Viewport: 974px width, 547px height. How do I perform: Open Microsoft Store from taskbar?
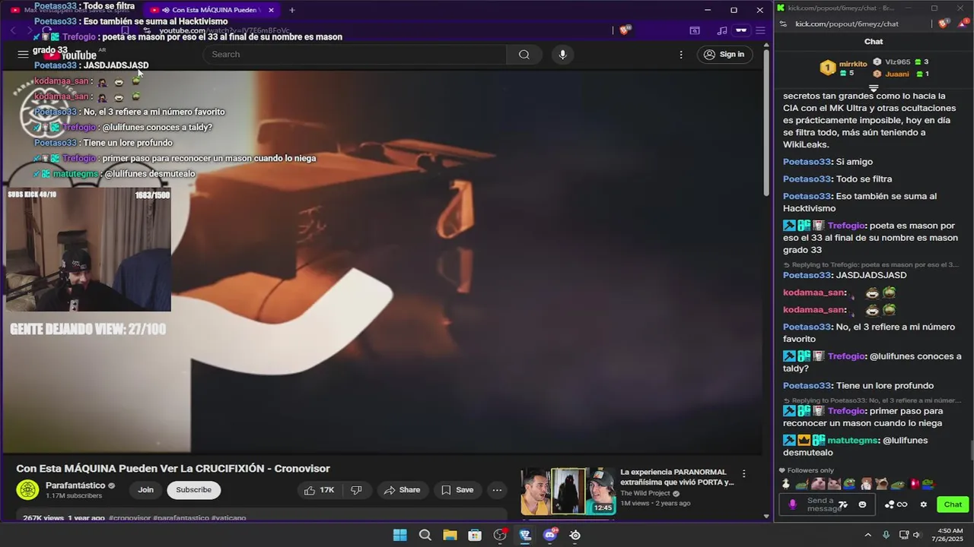click(x=475, y=535)
